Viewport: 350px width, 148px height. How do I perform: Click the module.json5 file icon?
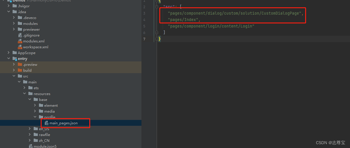click(x=30, y=146)
